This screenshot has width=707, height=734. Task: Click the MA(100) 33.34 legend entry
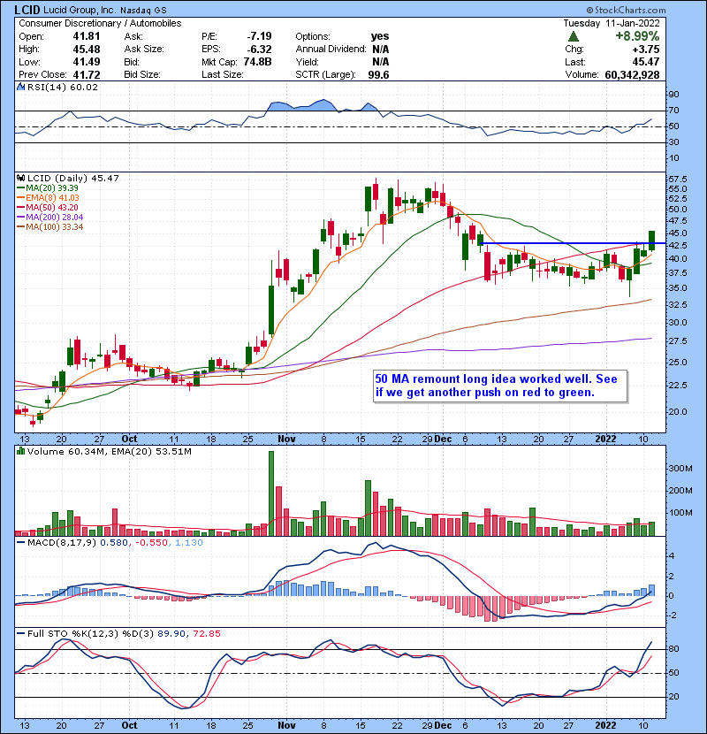click(x=50, y=227)
